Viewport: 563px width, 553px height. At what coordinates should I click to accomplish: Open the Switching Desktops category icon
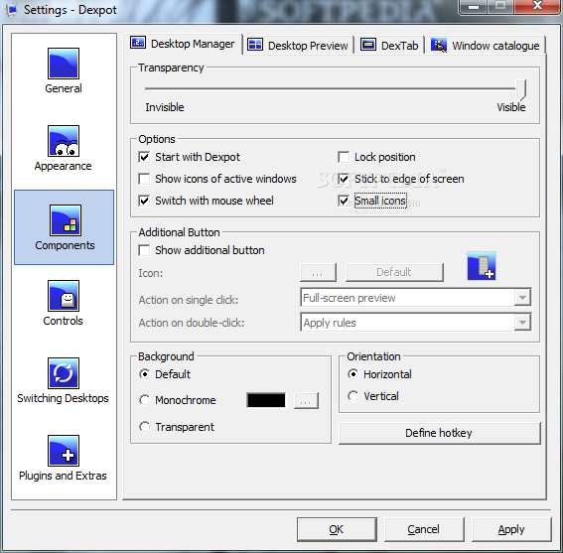(64, 373)
